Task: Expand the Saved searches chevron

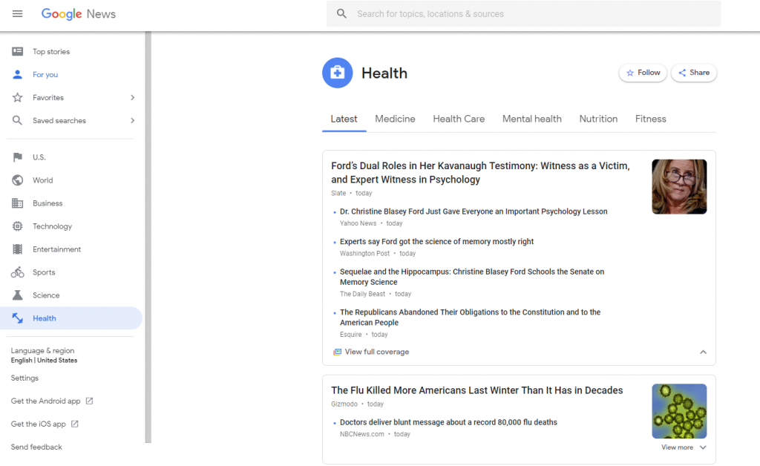Action: [133, 121]
